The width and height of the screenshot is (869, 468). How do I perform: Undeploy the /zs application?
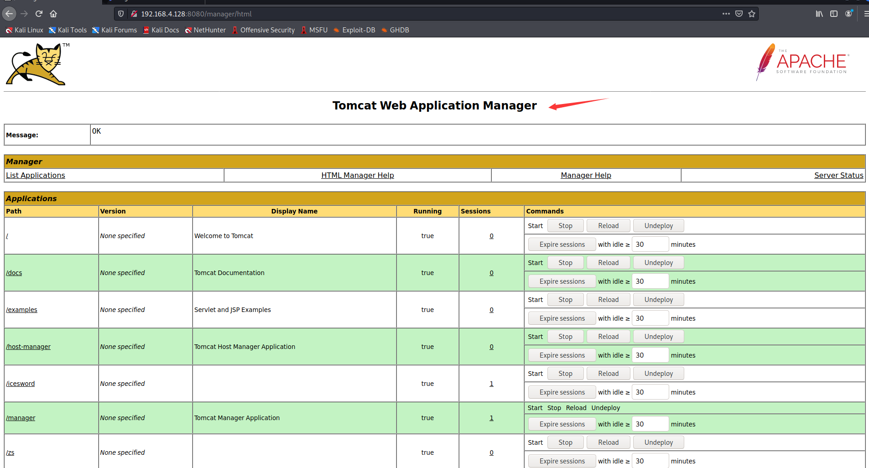tap(659, 442)
